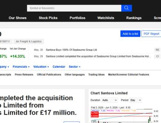This screenshot has height=123, width=161.
Task: Open Rankings in the top navigation
Action: 134,18
